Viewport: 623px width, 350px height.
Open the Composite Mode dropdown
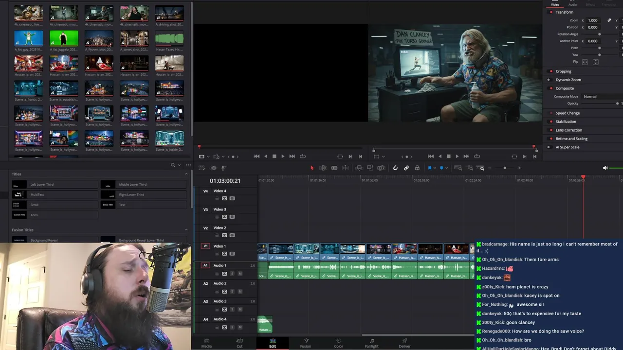[x=602, y=97]
